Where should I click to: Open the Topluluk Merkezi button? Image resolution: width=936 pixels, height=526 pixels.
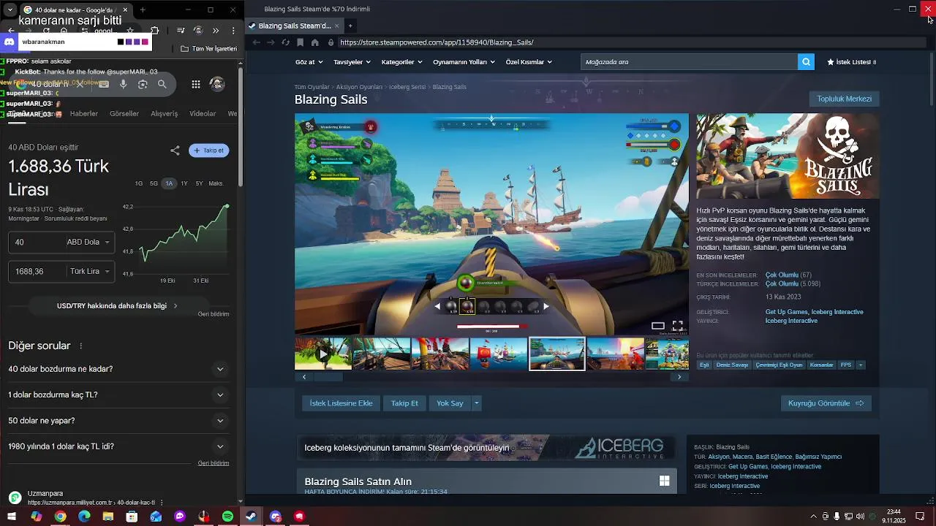pyautogui.click(x=844, y=99)
